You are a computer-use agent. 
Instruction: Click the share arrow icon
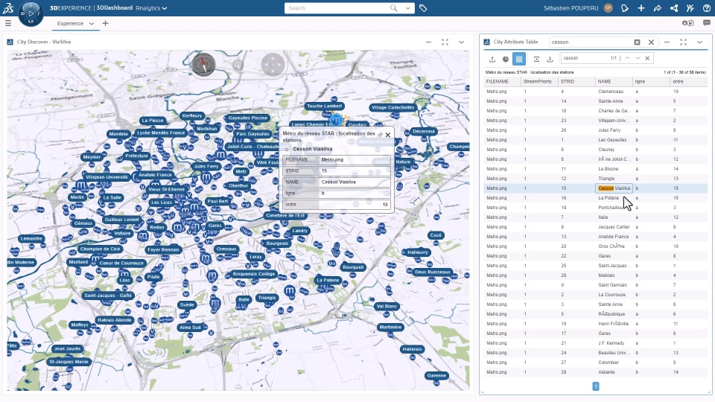pos(658,8)
